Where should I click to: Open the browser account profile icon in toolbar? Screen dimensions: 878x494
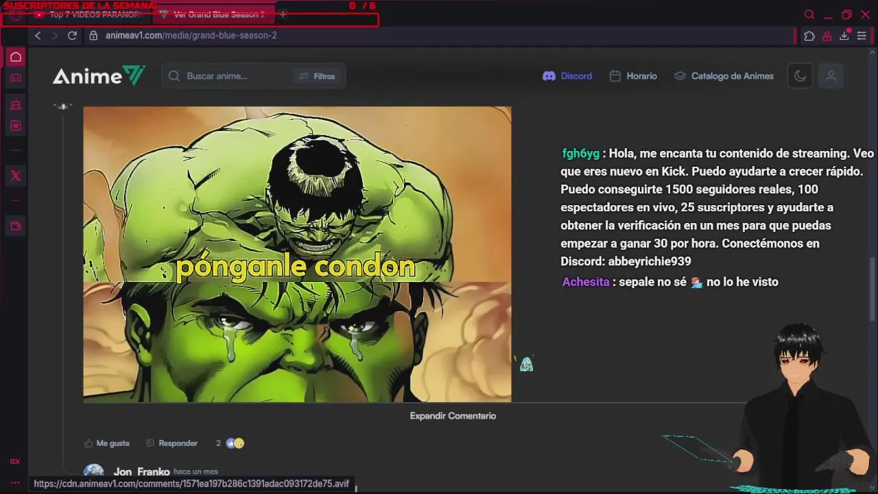(x=827, y=36)
